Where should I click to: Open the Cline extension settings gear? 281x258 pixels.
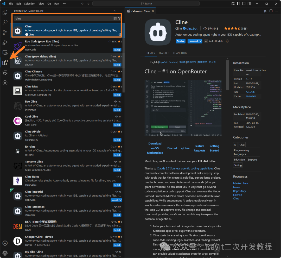coord(227,41)
